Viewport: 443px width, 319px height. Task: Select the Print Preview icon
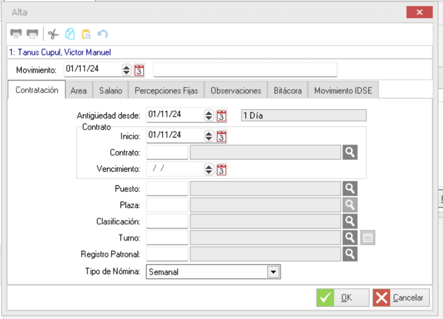pos(32,33)
